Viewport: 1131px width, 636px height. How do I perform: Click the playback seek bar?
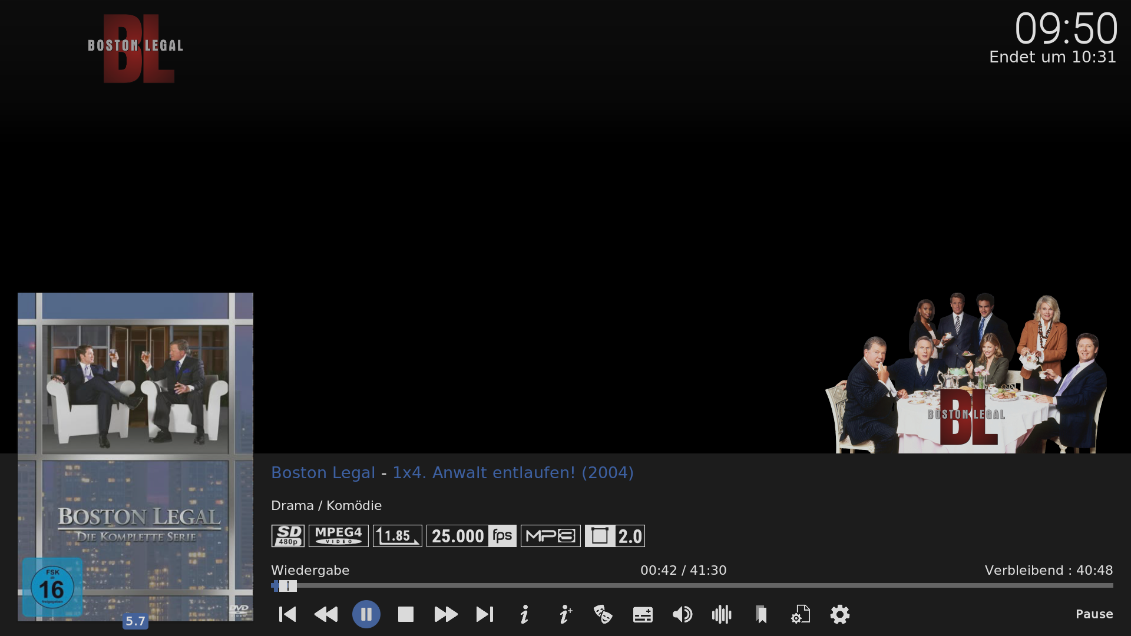coord(692,585)
